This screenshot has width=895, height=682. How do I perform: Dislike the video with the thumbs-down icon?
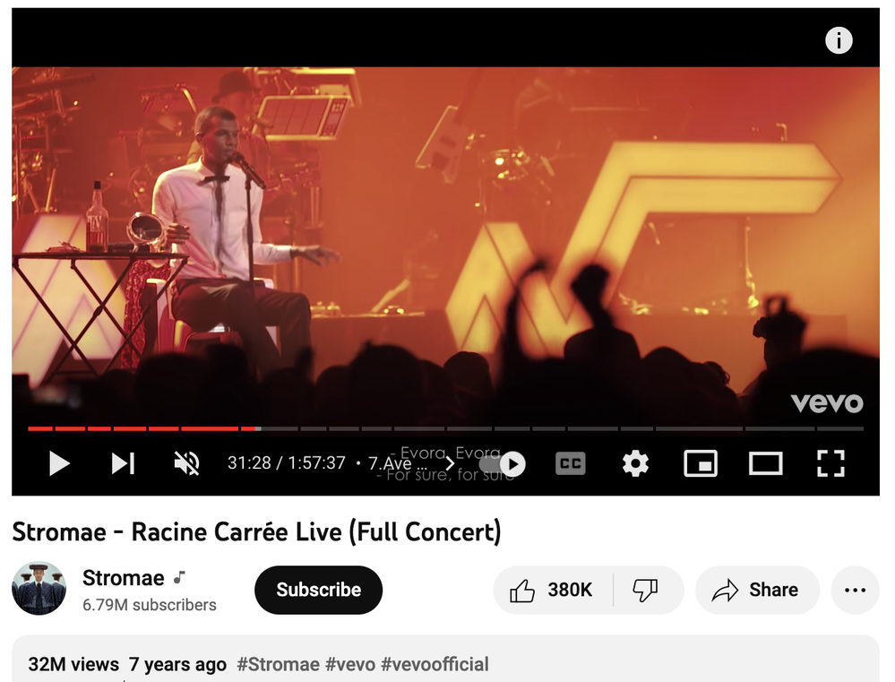point(647,590)
